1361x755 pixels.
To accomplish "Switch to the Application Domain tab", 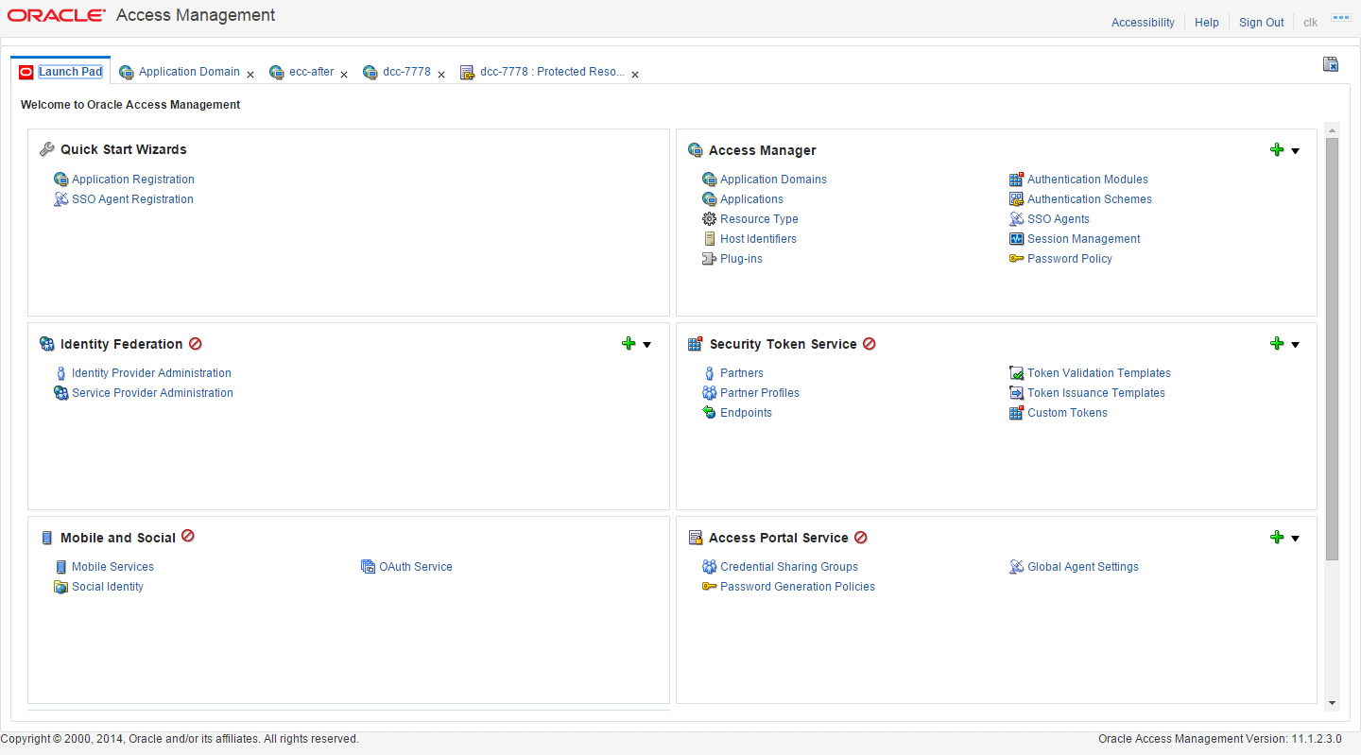I will coord(189,72).
